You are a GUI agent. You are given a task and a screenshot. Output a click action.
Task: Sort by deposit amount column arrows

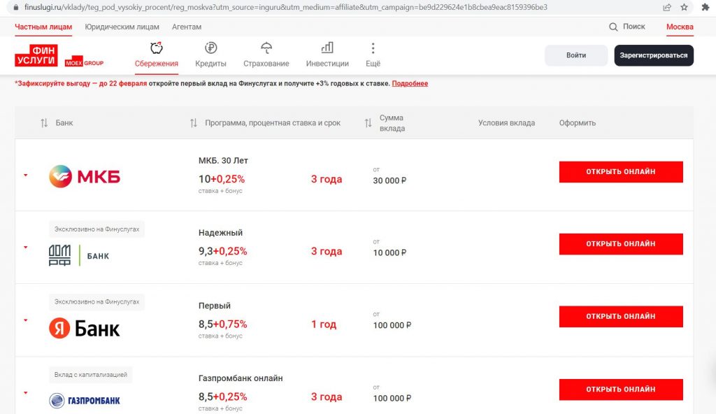[x=368, y=123]
